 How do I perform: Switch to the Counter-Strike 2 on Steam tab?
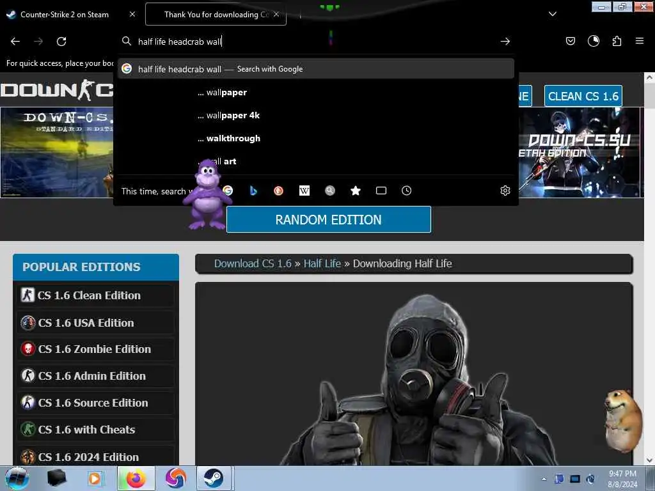pos(63,14)
